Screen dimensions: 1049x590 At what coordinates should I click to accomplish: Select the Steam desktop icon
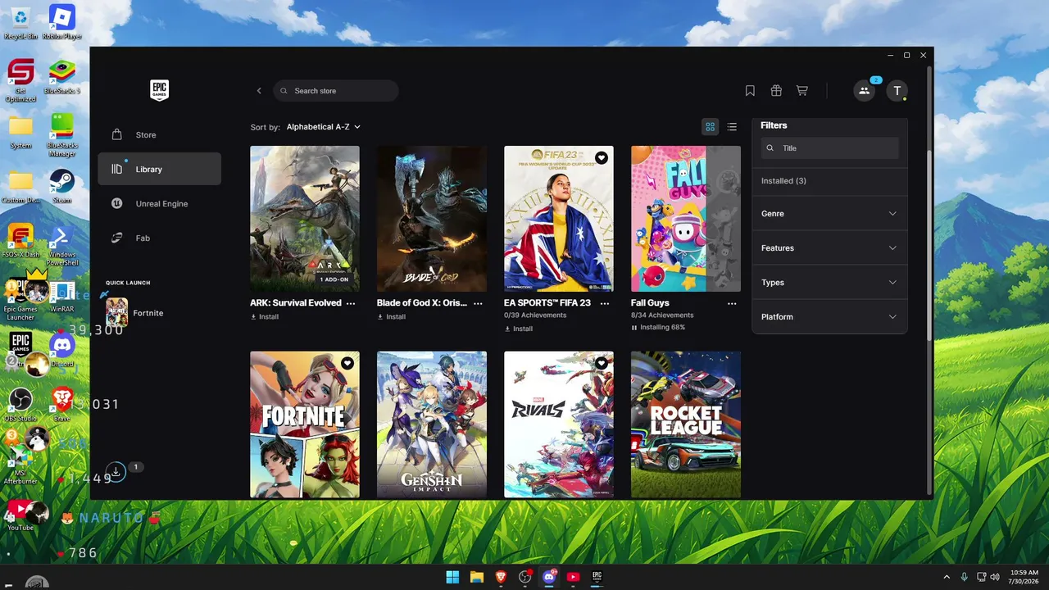click(x=62, y=186)
